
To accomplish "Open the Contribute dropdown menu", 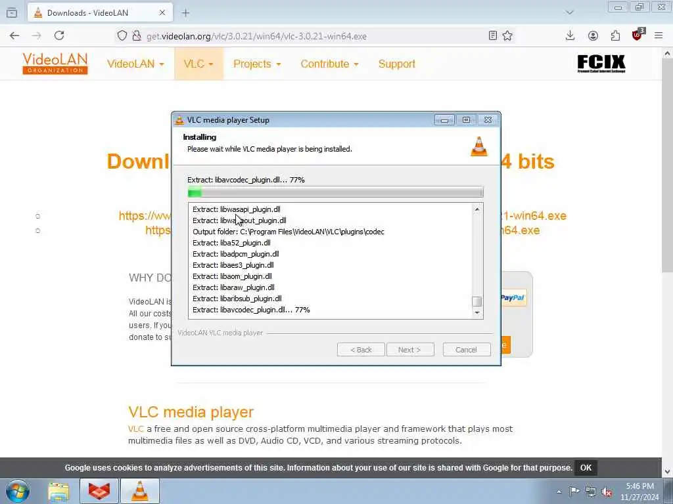I will click(x=329, y=64).
